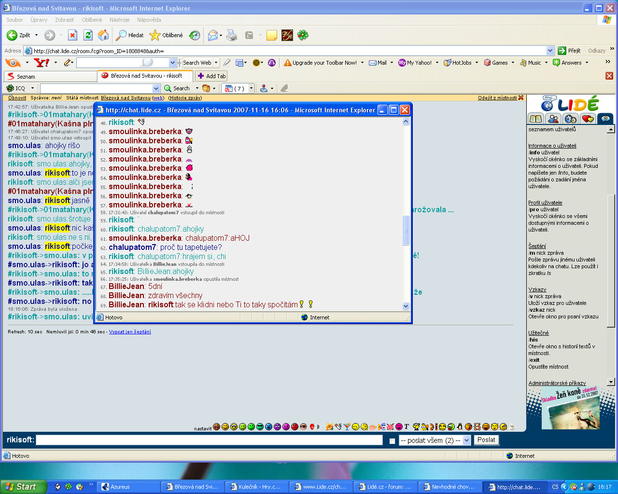This screenshot has height=494, width=618.
Task: Click the Yahoo Y! logo in toolbar
Action: click(42, 63)
